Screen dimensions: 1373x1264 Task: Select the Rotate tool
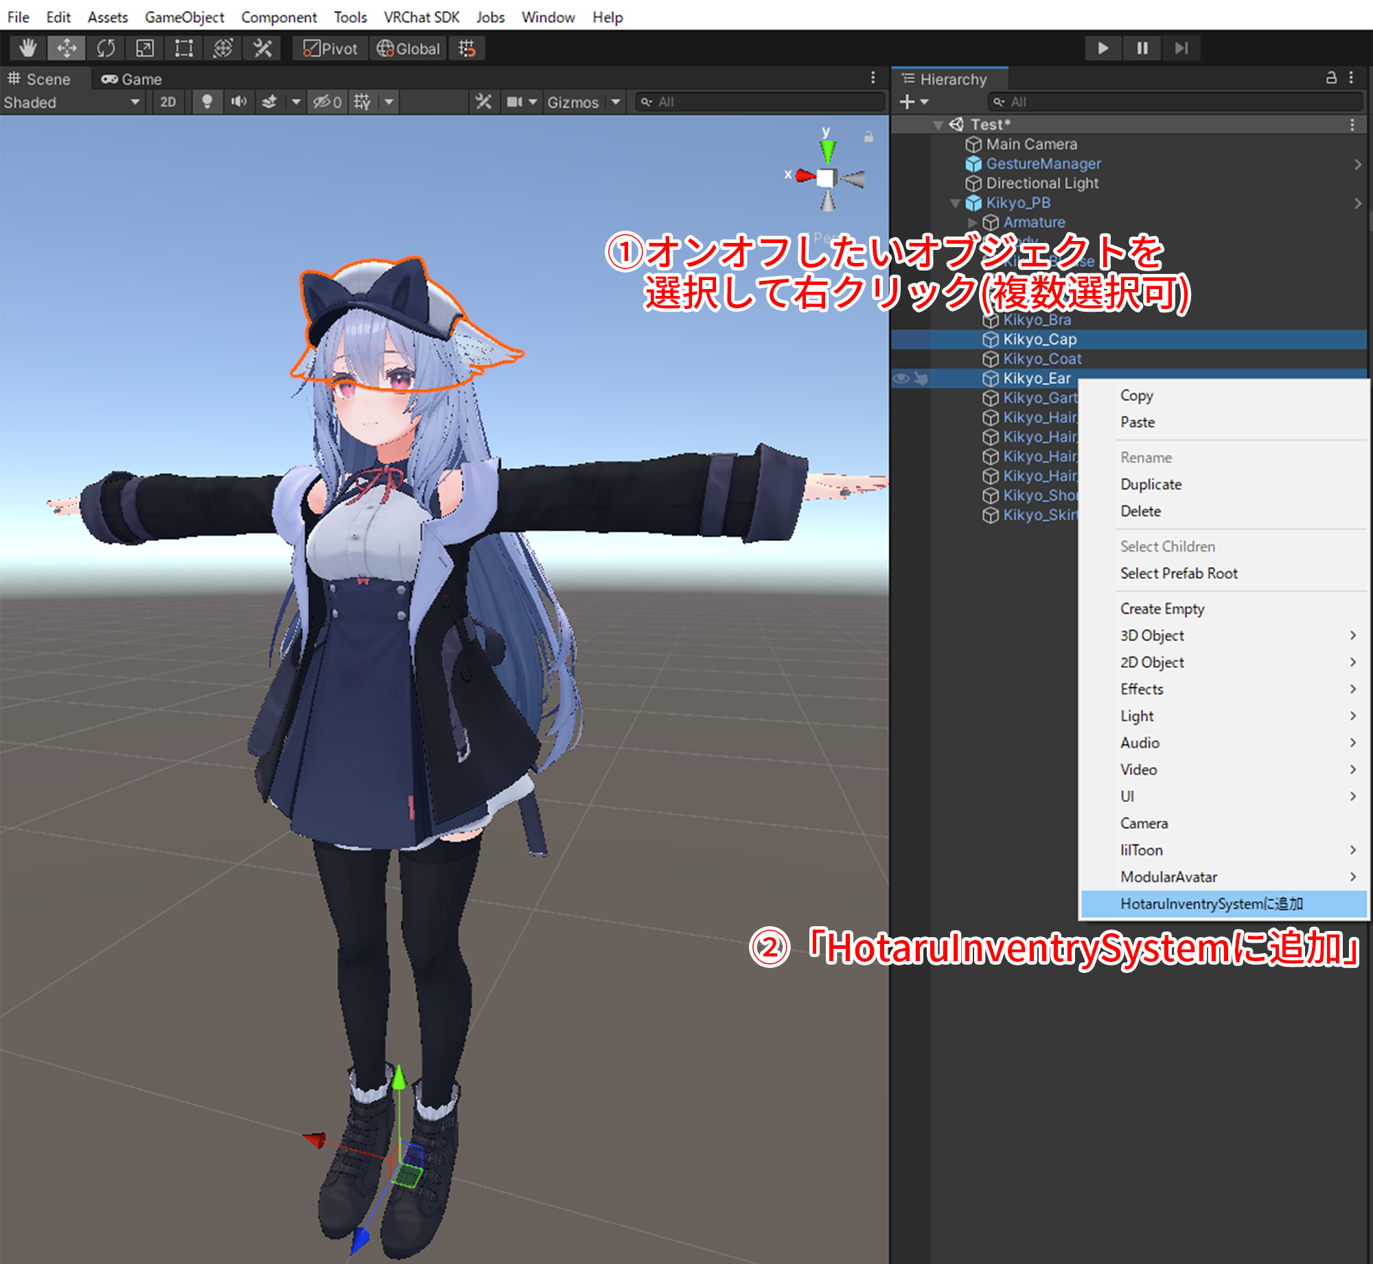tap(106, 48)
